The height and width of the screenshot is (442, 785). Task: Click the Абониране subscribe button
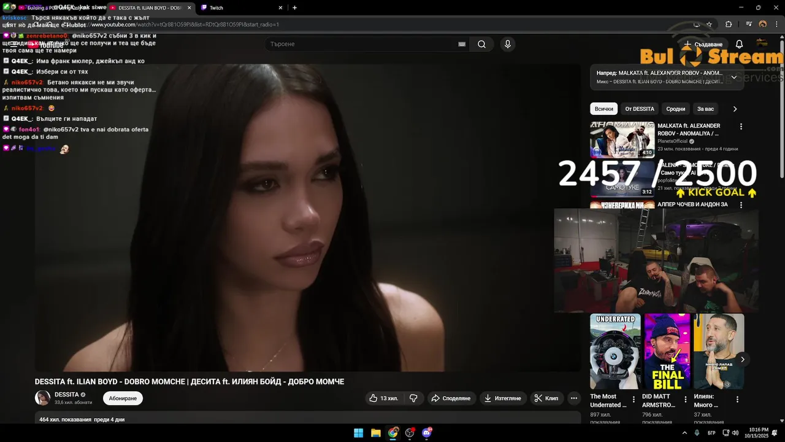click(x=123, y=398)
